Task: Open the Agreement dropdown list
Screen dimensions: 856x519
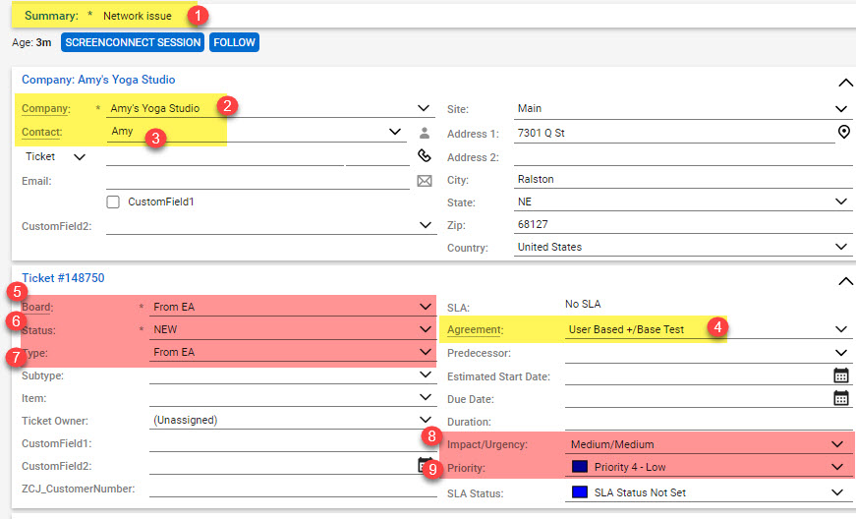Action: (x=841, y=330)
